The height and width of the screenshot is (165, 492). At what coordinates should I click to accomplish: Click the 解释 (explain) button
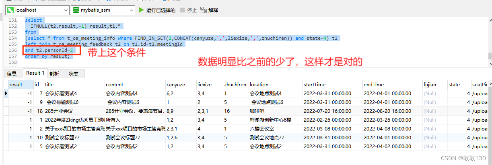209,10
